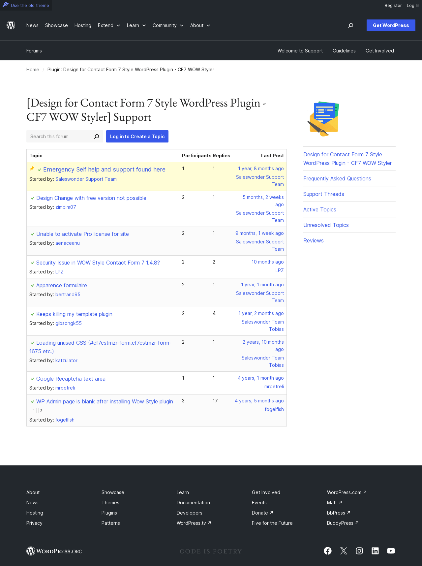This screenshot has width=422, height=566.
Task: Open 'Apparence formulaire' topic
Action: point(62,285)
